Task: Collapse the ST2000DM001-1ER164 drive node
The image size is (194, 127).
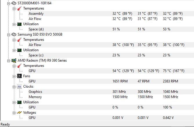Action: pyautogui.click(x=8, y=3)
